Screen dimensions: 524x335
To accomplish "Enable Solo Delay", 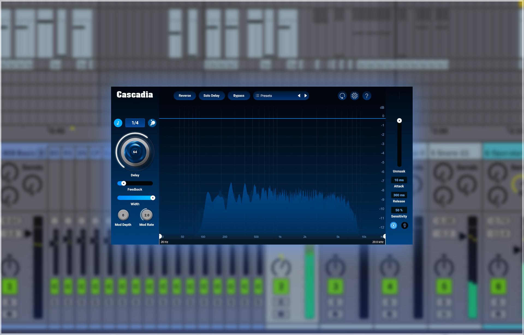I will [x=212, y=96].
